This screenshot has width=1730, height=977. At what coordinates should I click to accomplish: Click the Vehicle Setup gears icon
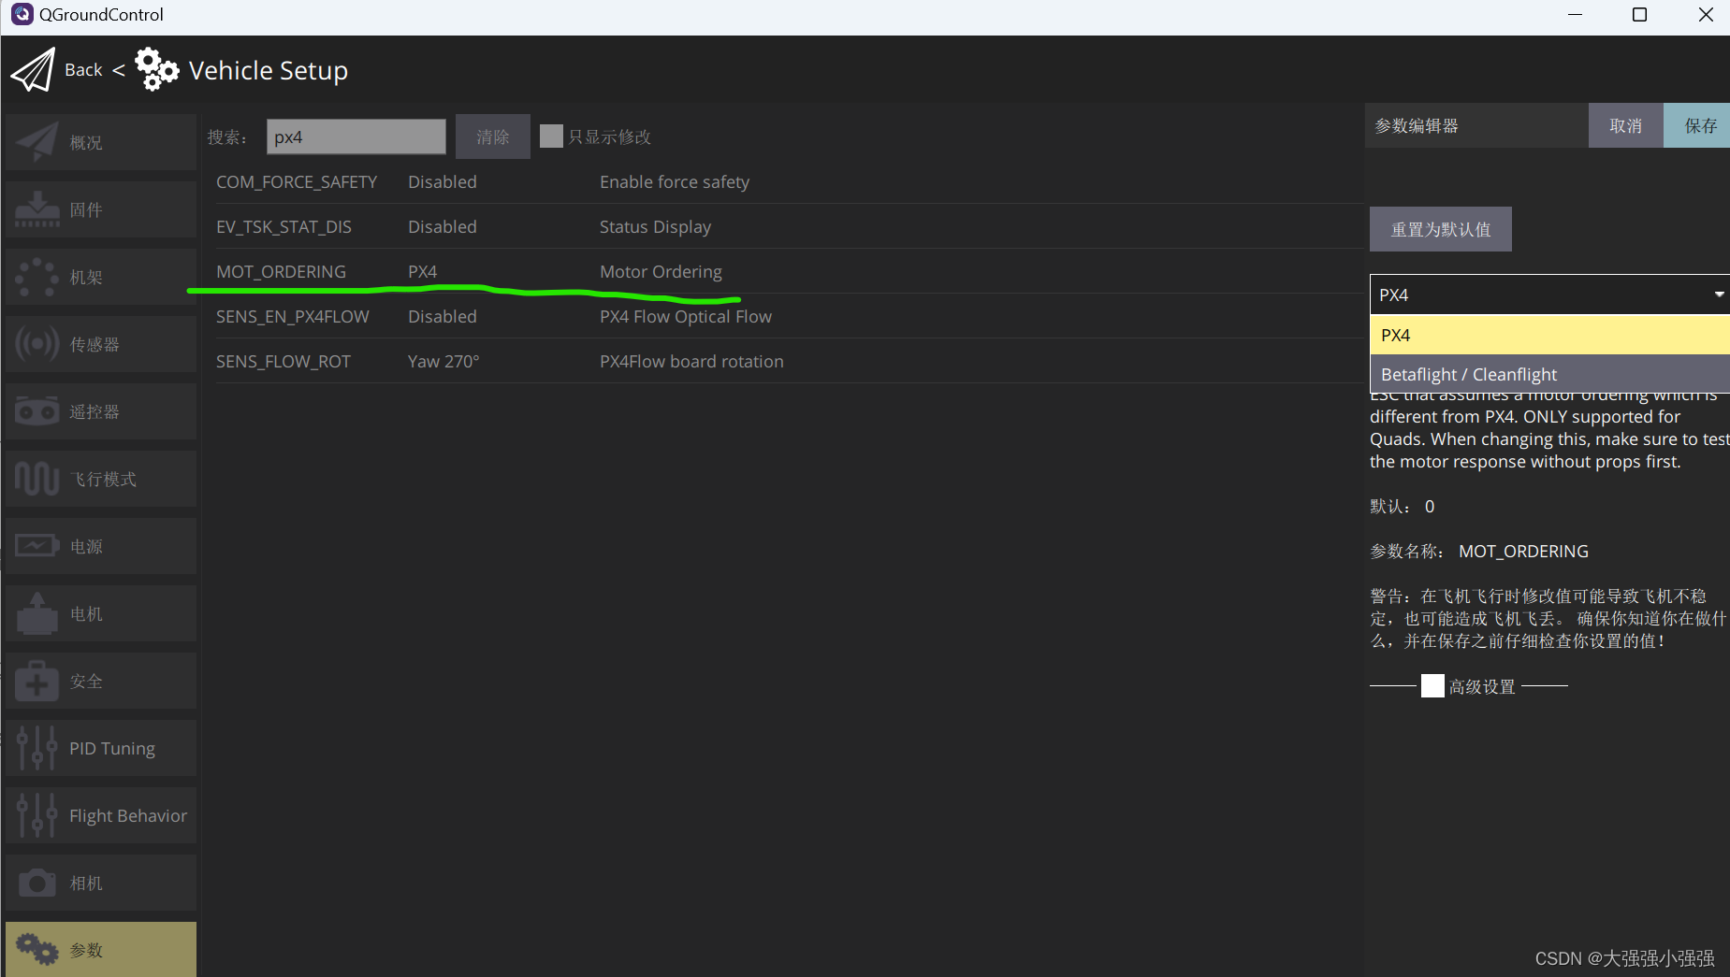pyautogui.click(x=156, y=69)
